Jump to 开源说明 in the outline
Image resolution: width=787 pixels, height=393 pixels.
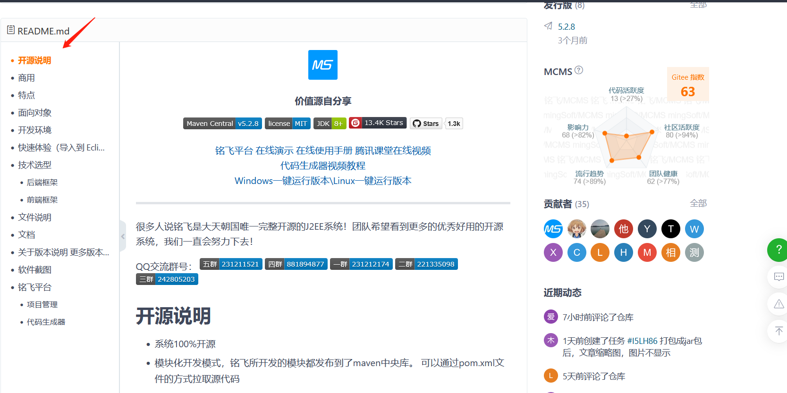pyautogui.click(x=34, y=60)
